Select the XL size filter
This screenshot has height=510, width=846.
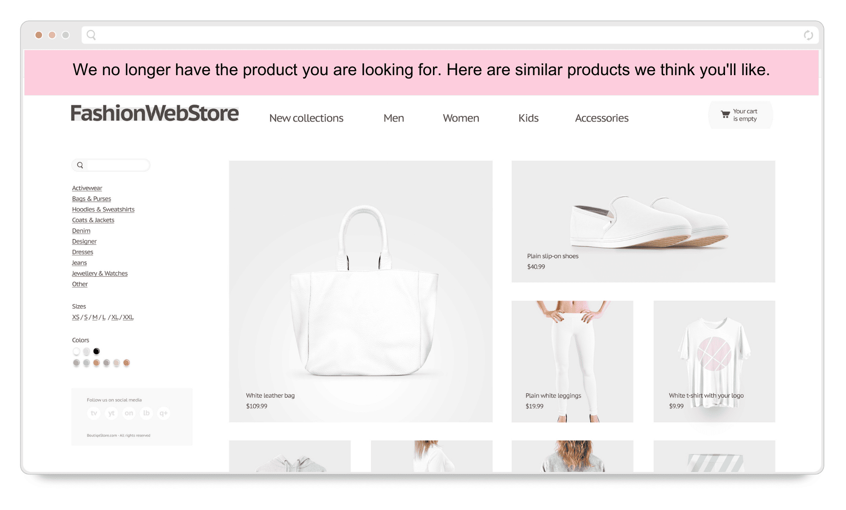pos(114,317)
